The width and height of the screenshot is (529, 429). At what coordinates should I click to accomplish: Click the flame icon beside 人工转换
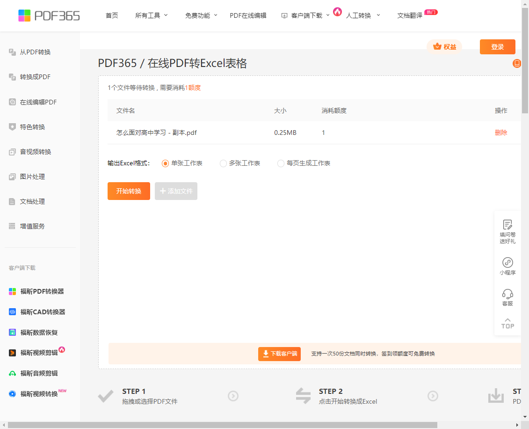[x=337, y=12]
